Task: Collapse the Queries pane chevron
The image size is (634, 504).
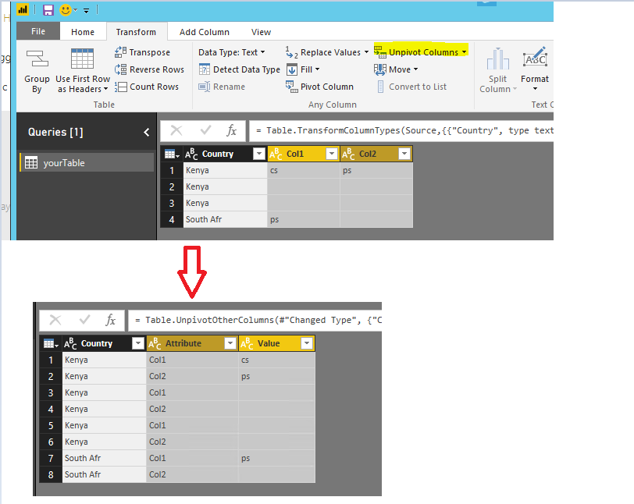Action: pyautogui.click(x=146, y=132)
